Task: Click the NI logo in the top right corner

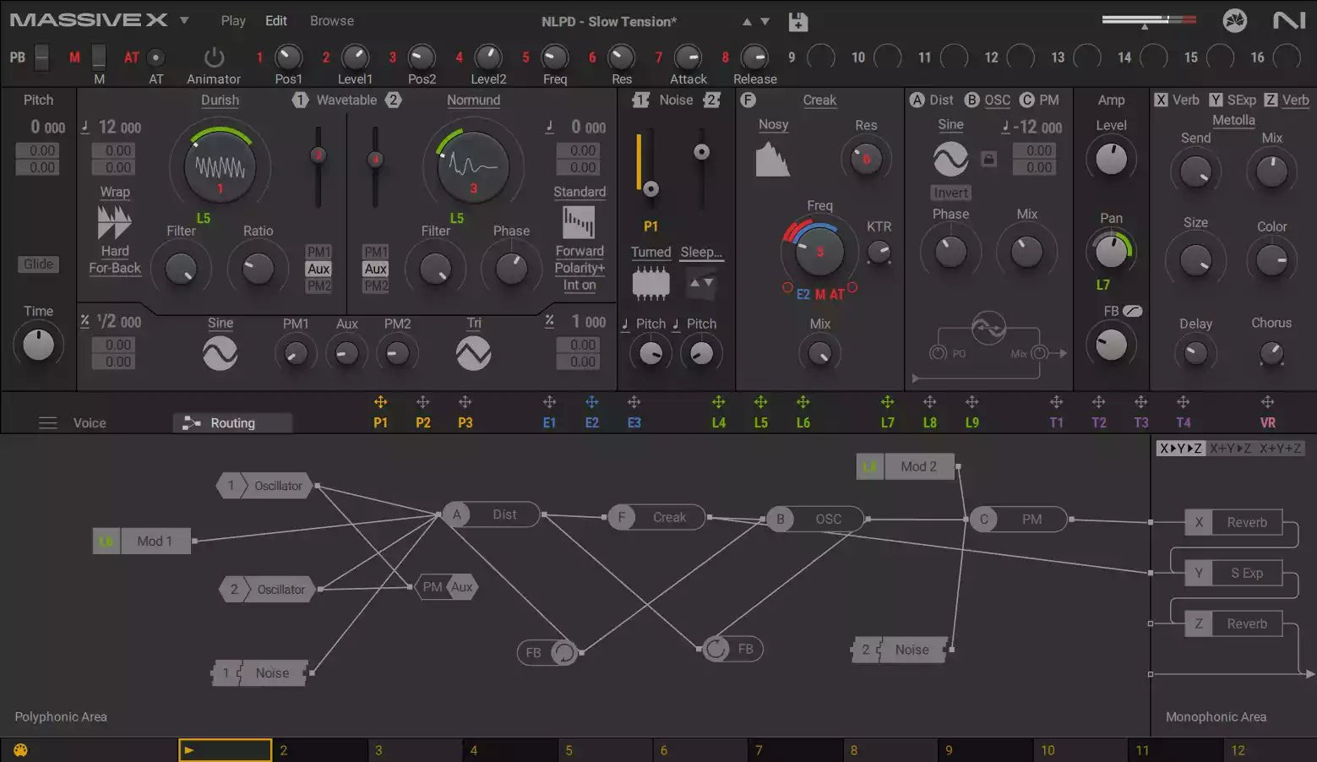Action: pos(1287,19)
